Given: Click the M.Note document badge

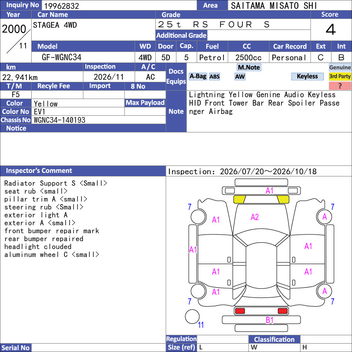Looking at the screenshot, I should (x=249, y=67).
